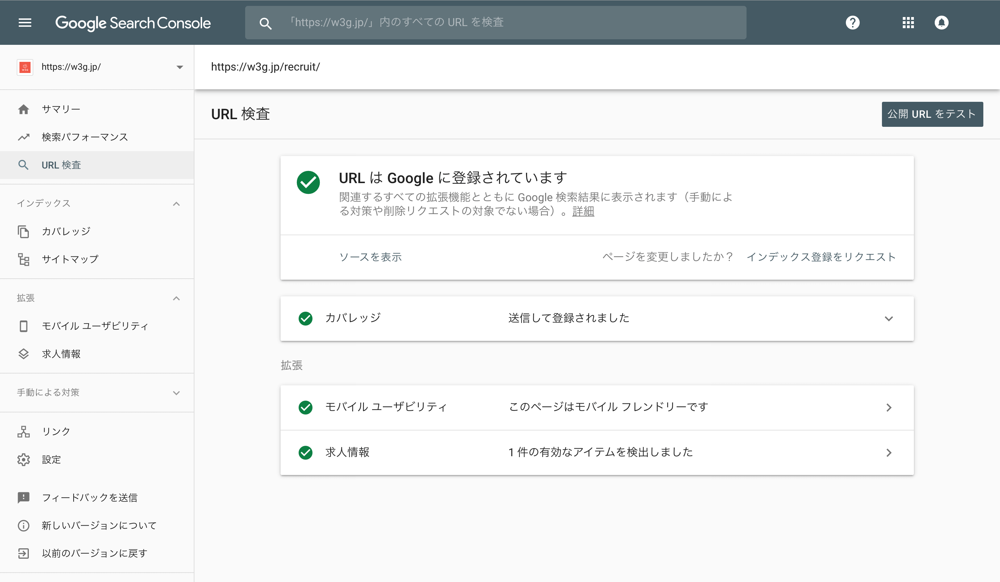
Task: Open 設定 page
Action: point(97,459)
